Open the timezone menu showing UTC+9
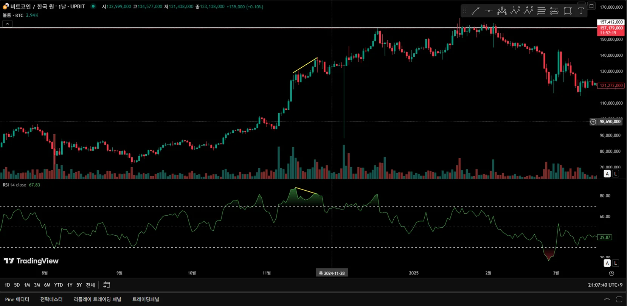Image resolution: width=627 pixels, height=306 pixels. point(605,285)
